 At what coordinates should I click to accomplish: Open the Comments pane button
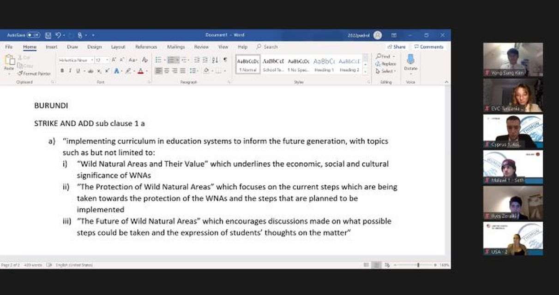(429, 47)
